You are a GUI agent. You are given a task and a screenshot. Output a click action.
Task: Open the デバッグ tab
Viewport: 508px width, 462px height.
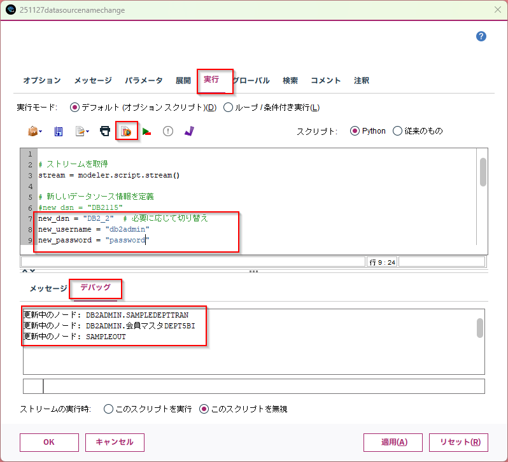[x=95, y=287]
